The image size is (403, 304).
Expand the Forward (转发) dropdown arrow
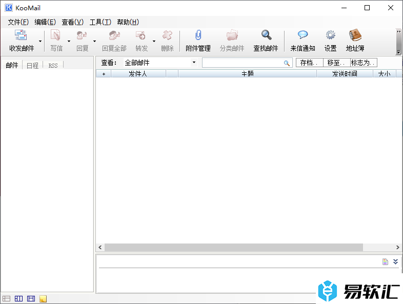click(154, 41)
